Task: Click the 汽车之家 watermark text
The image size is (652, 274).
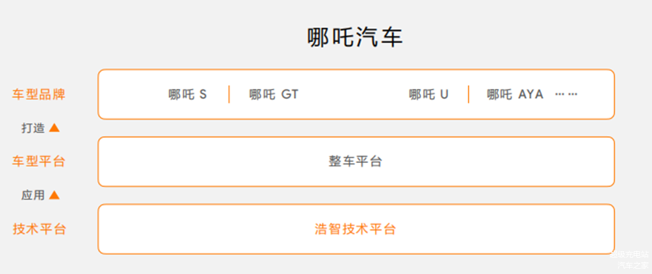Action: (x=632, y=266)
